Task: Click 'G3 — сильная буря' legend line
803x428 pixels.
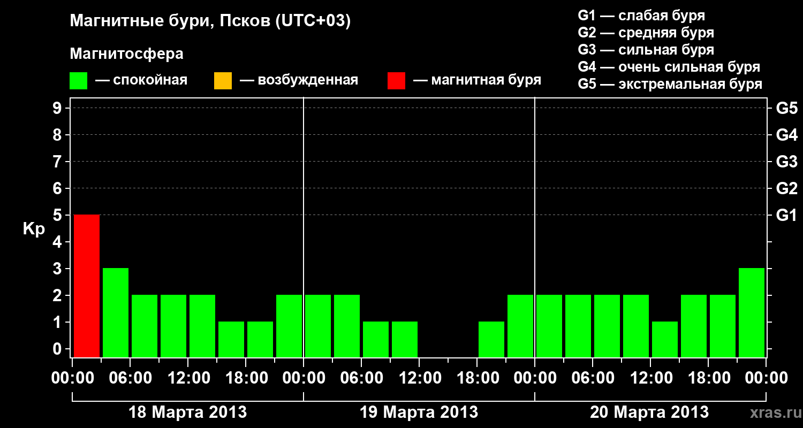Action: [646, 50]
